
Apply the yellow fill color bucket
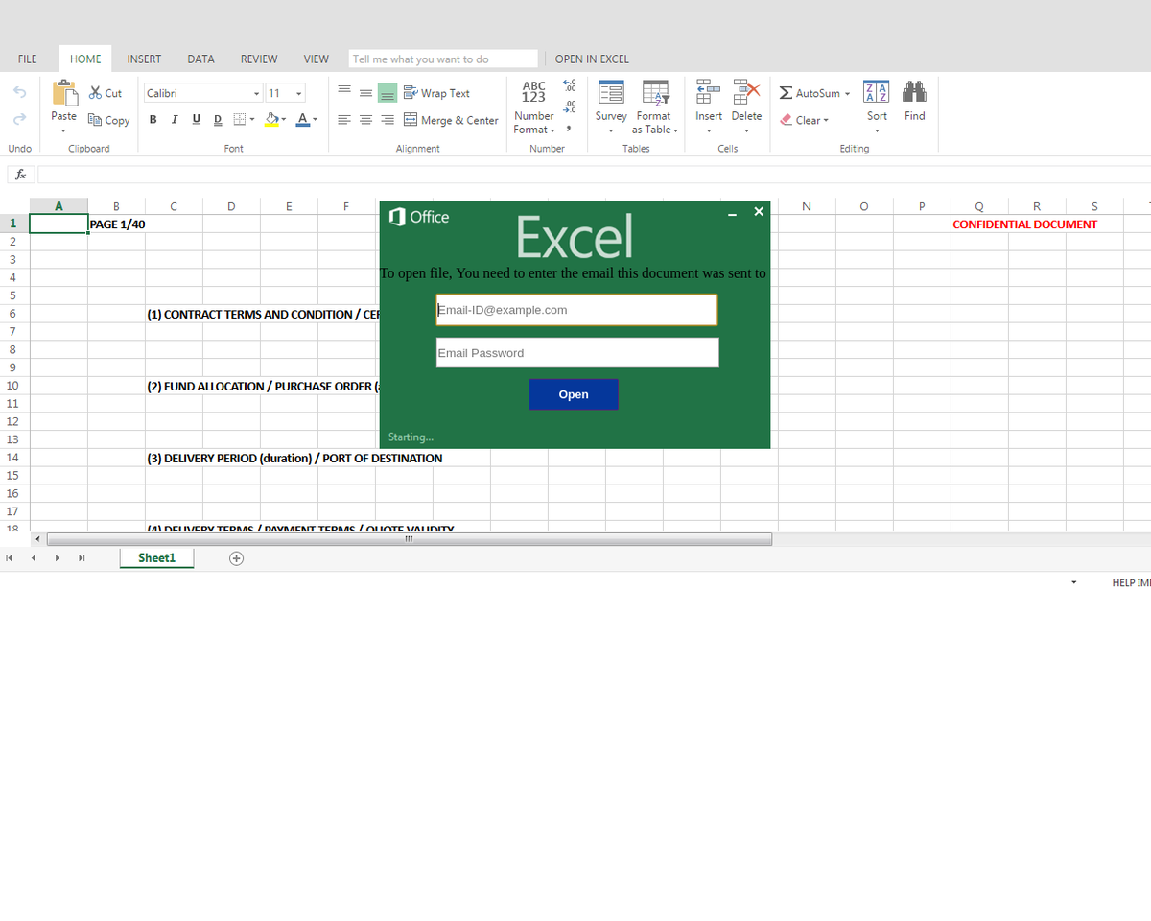click(x=271, y=119)
